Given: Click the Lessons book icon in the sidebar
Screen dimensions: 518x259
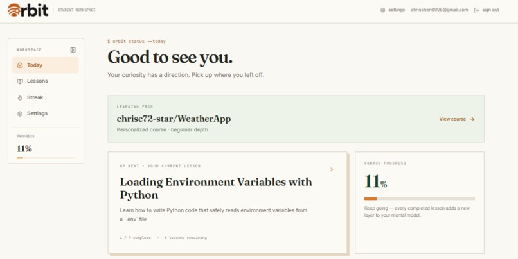Looking at the screenshot, I should (20, 81).
